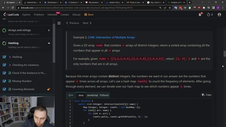226x127 pixels.
Task: Open the Extensions puzzle icon
Action: 204,8
